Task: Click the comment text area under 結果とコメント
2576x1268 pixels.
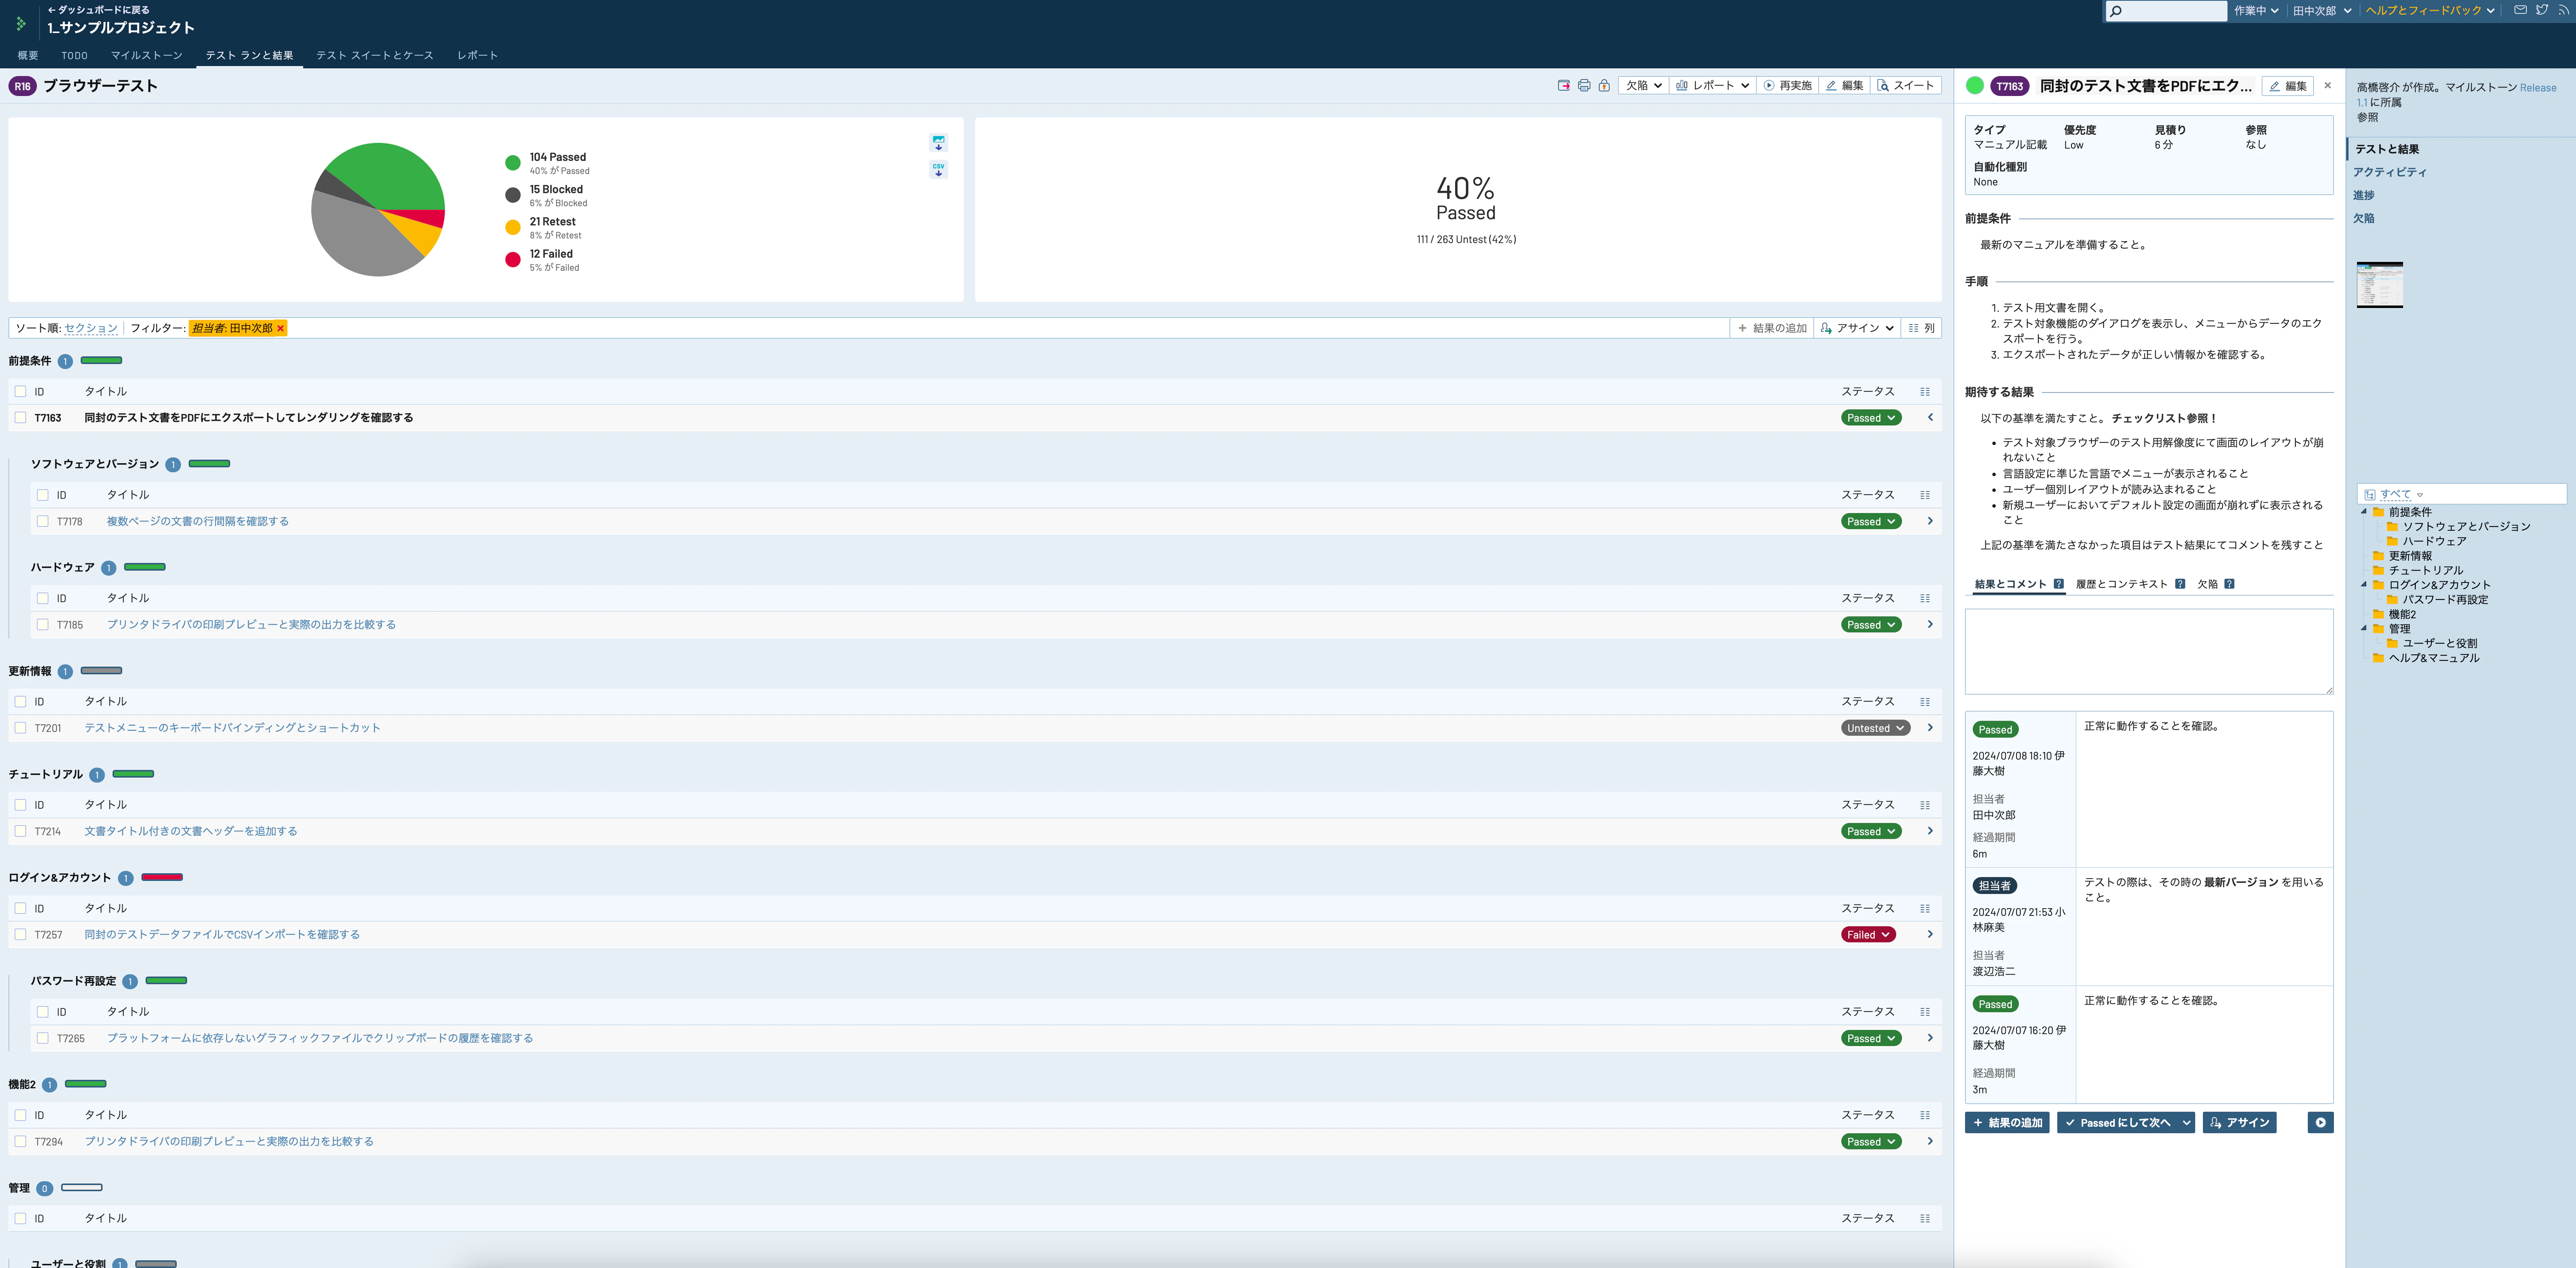Action: 2149,652
